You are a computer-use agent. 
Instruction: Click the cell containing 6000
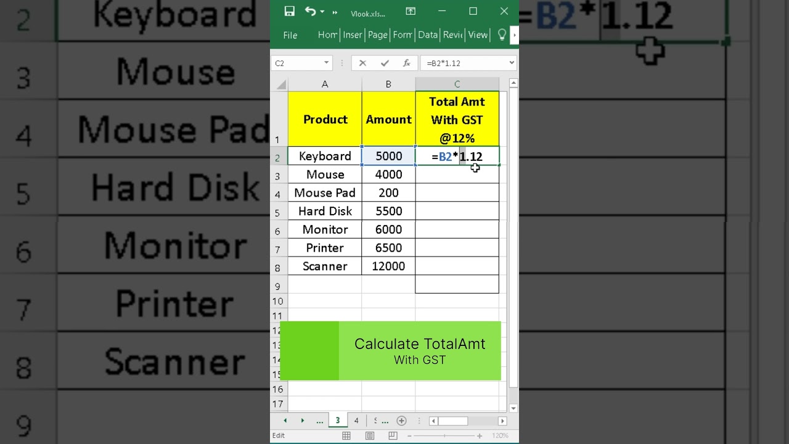[x=388, y=229]
